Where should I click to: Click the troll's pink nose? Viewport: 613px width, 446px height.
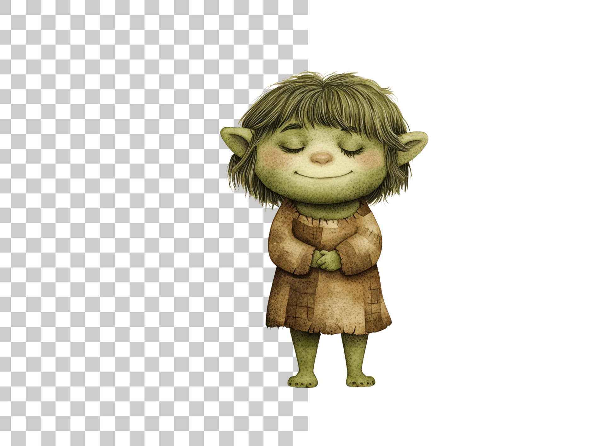[x=321, y=158]
